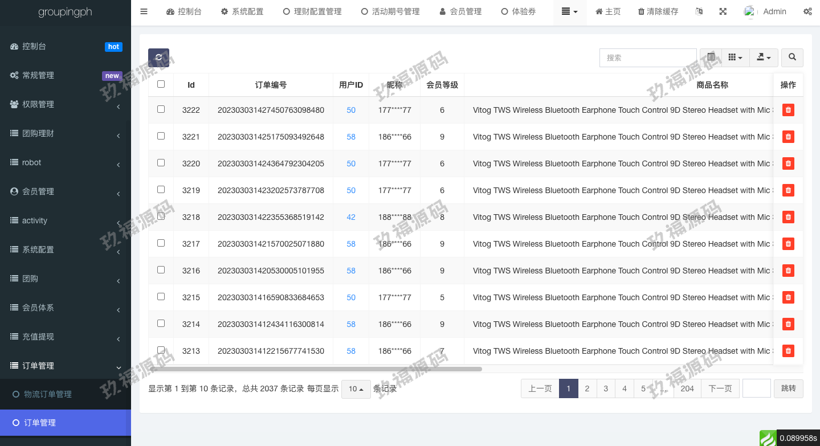Tick the checkbox for order 3221
The width and height of the screenshot is (820, 446).
click(161, 136)
